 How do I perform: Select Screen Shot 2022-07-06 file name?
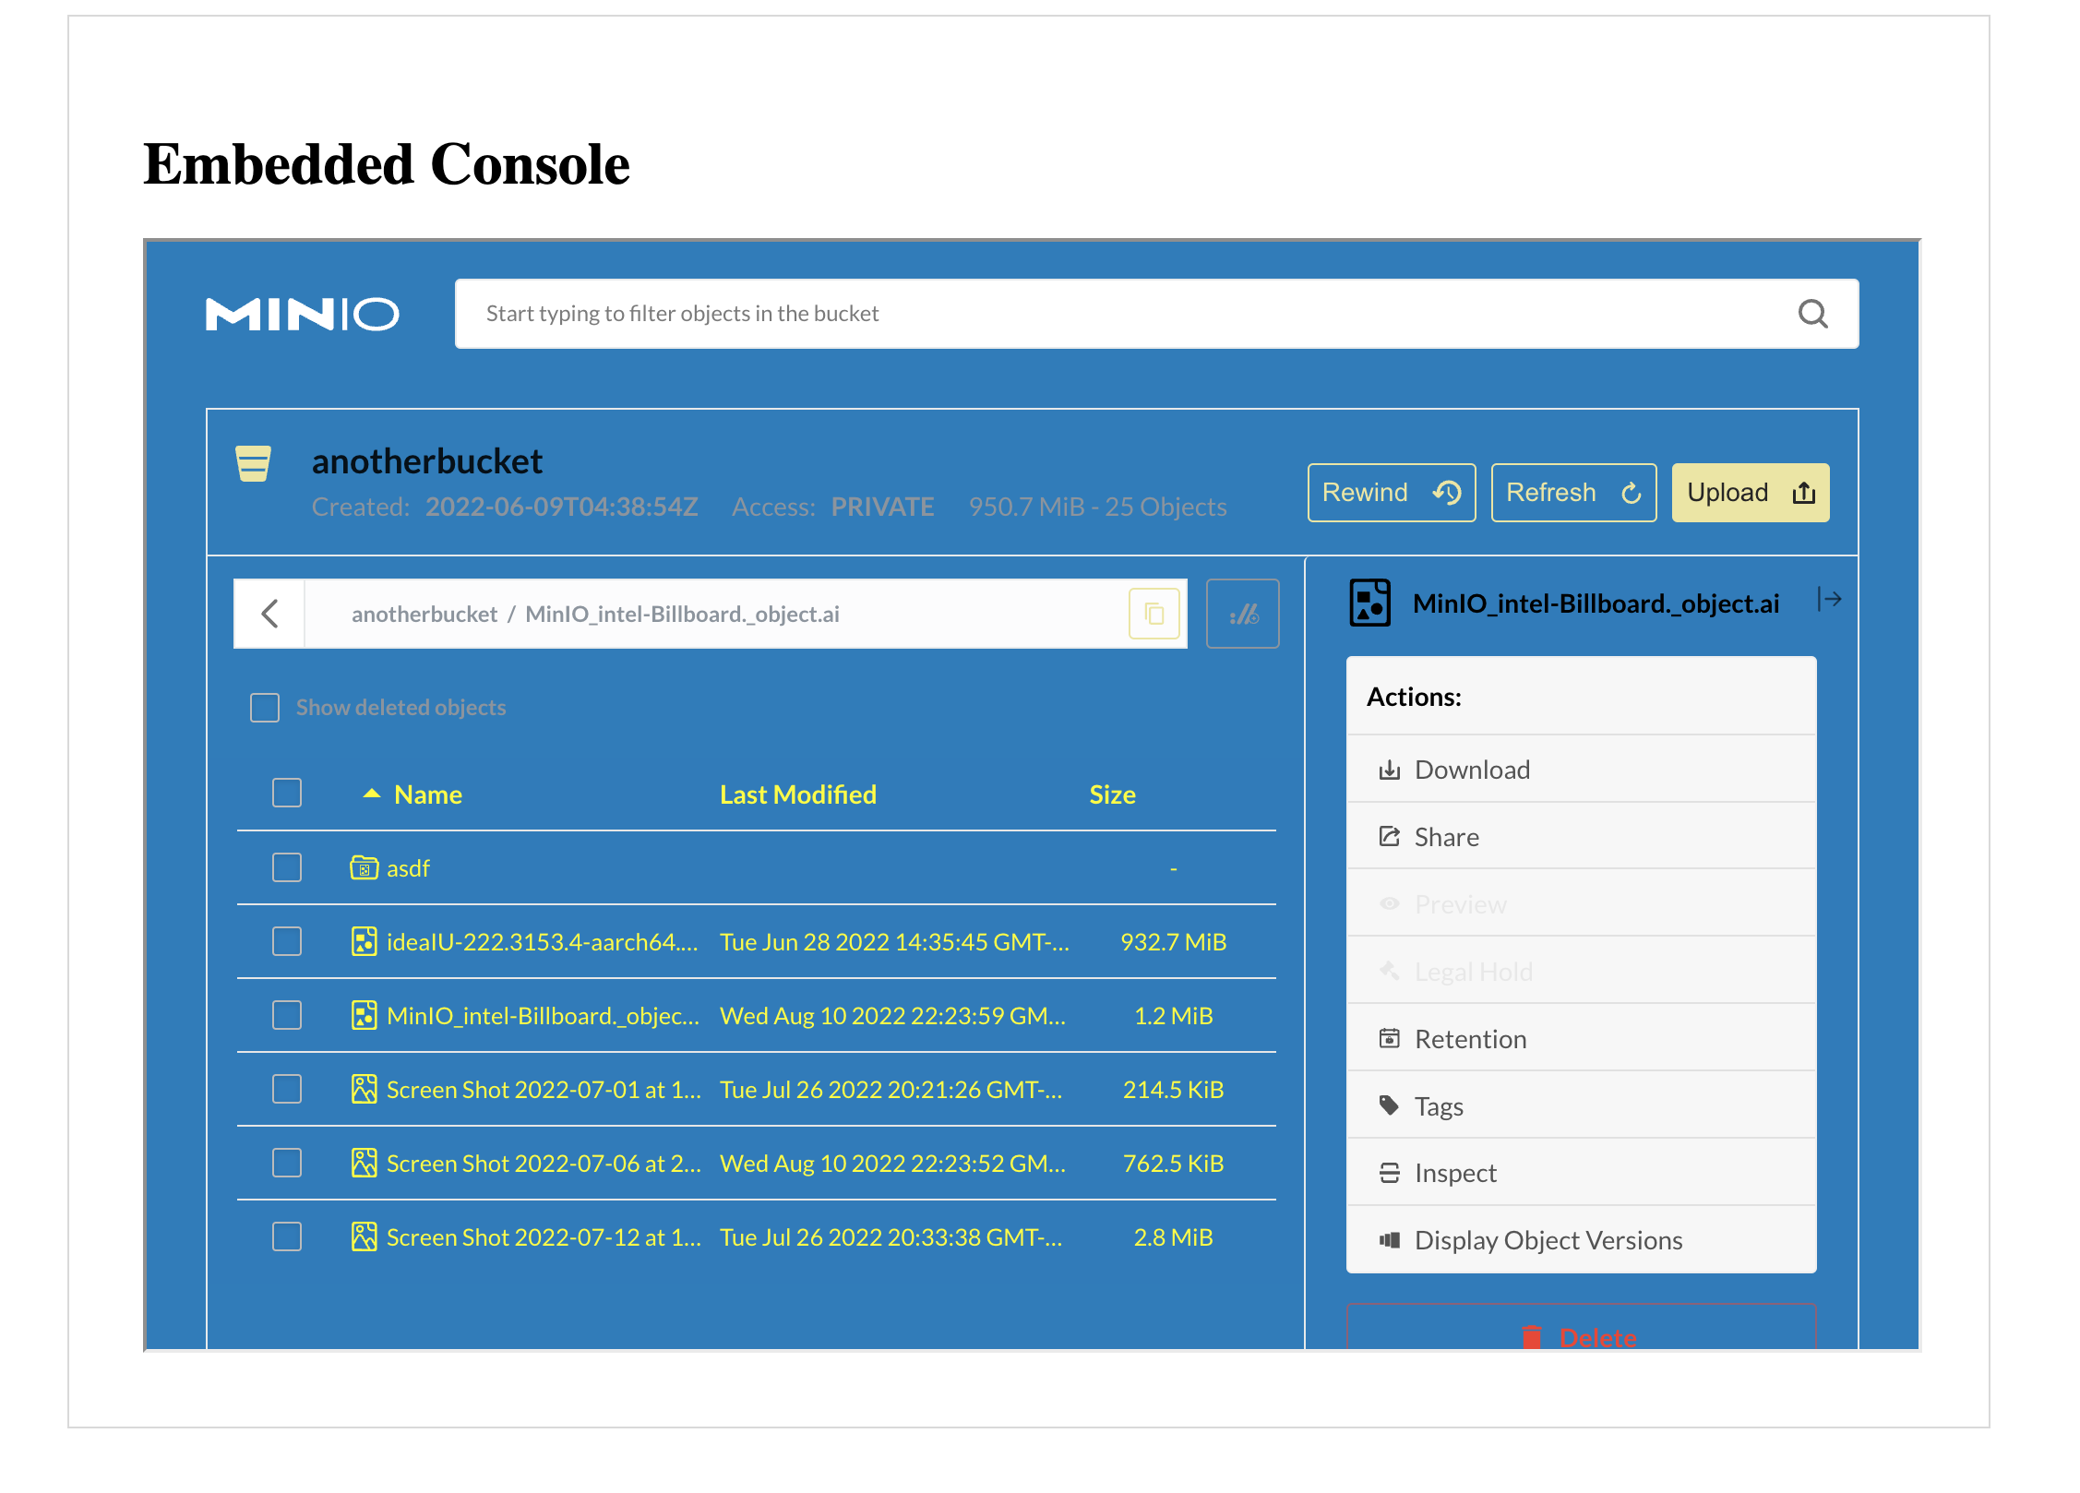(544, 1164)
